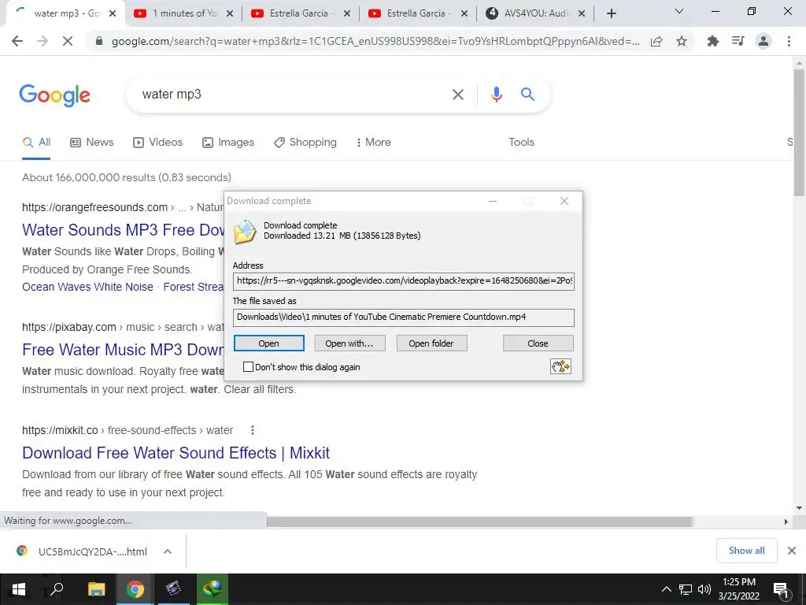The width and height of the screenshot is (806, 605).
Task: Open the notification center icon
Action: [781, 589]
